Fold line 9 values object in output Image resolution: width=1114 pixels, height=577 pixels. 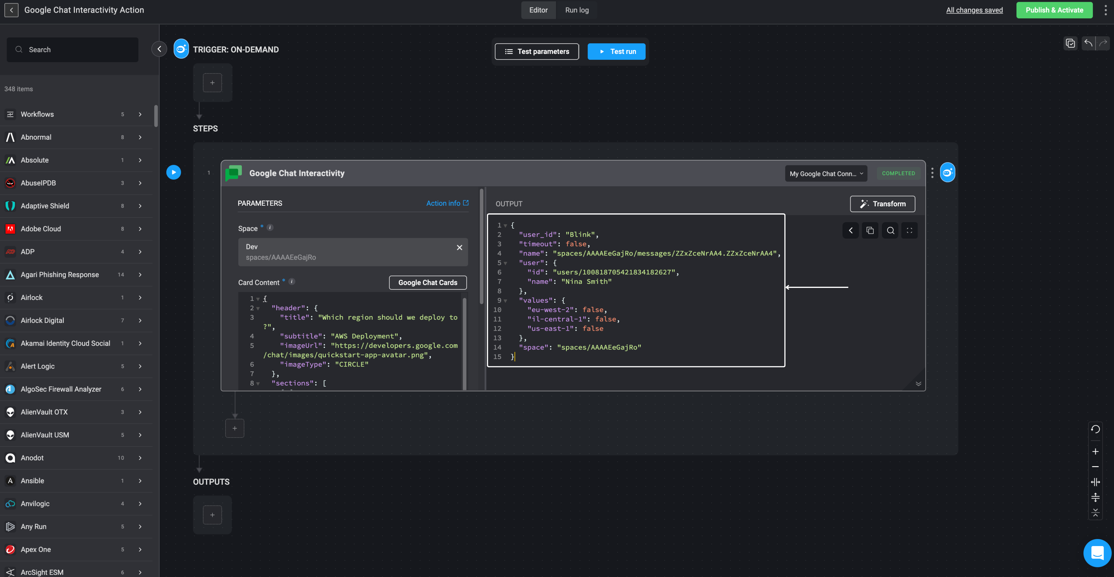(505, 301)
